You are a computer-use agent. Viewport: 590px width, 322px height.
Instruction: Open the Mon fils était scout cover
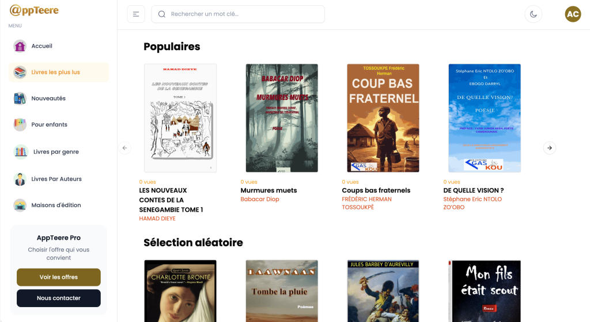[485, 290]
